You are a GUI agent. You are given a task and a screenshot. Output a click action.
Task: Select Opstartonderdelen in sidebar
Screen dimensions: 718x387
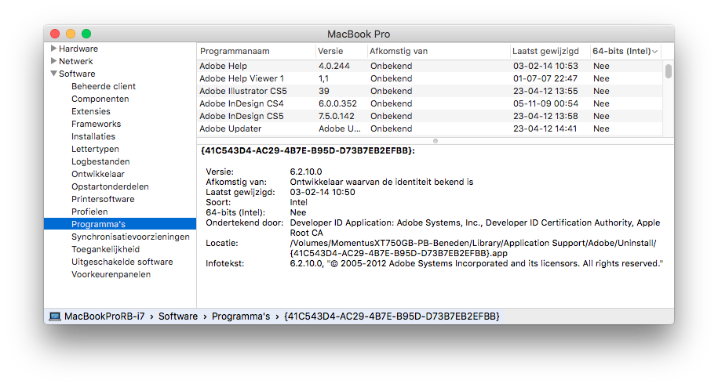coord(110,186)
